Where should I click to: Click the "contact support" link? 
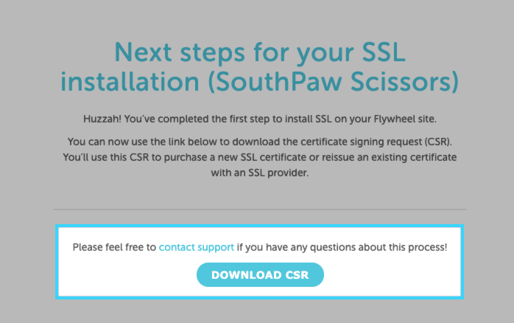point(197,247)
